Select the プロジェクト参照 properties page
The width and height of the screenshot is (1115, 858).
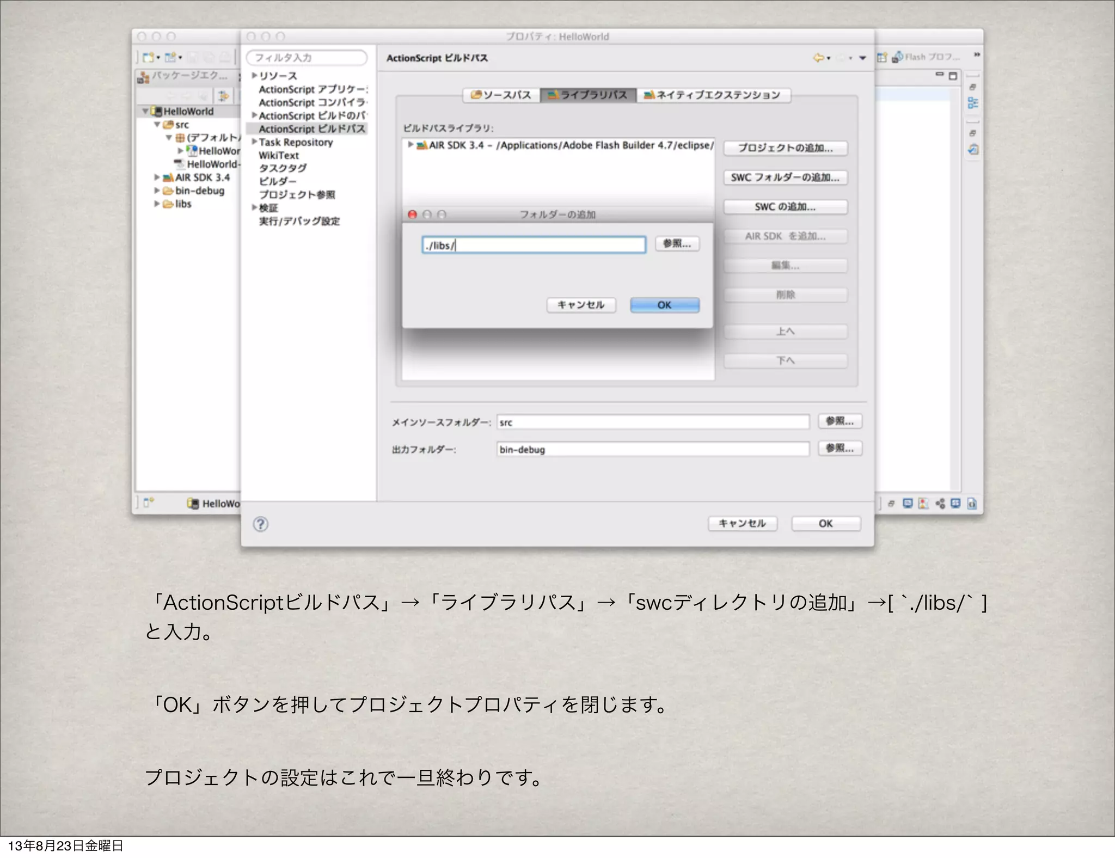(x=297, y=194)
